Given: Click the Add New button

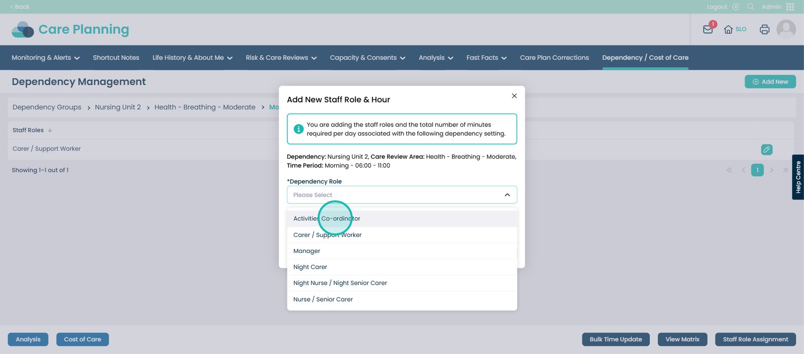Looking at the screenshot, I should tap(770, 82).
